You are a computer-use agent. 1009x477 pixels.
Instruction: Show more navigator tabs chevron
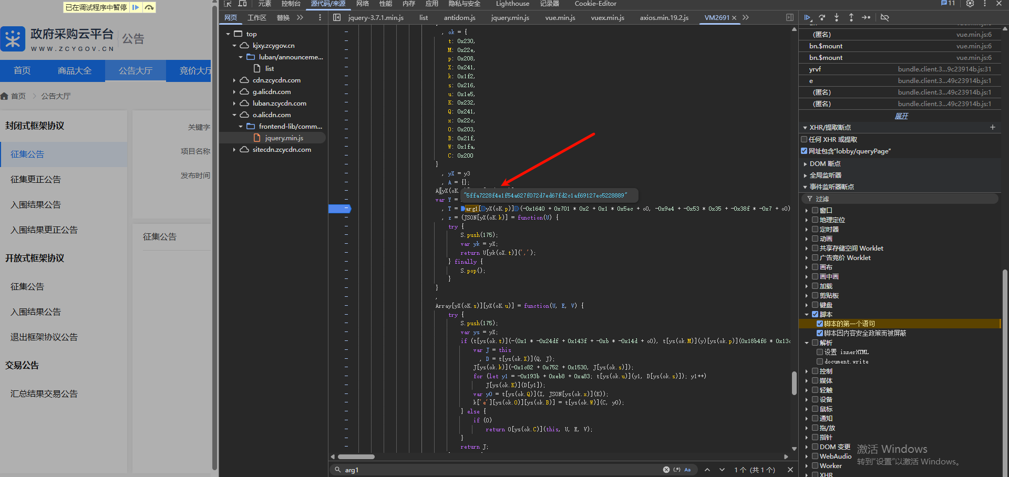300,17
